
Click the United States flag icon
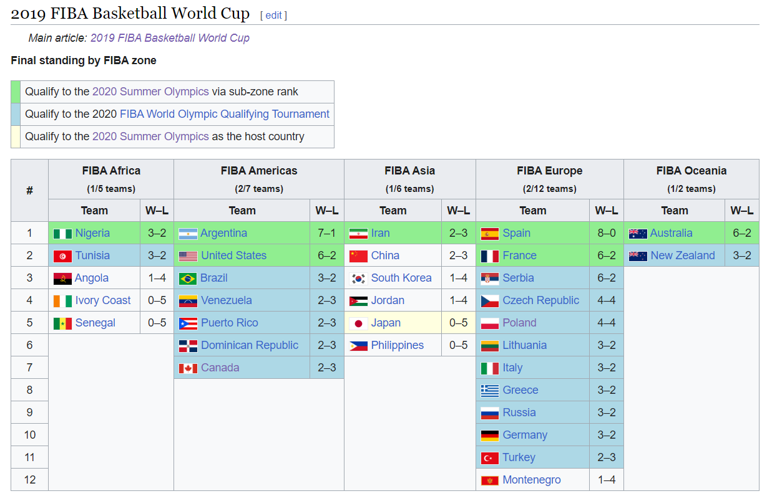pyautogui.click(x=188, y=256)
